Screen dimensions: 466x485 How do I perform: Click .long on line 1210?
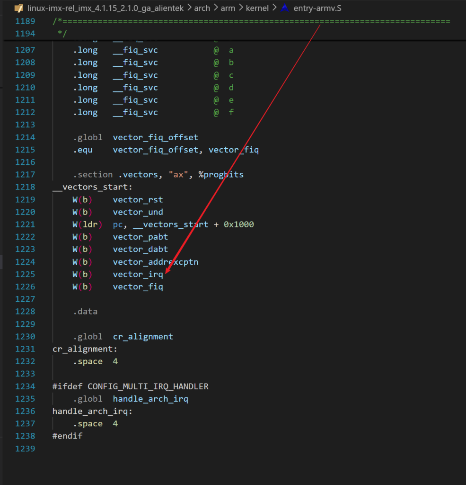(x=85, y=88)
